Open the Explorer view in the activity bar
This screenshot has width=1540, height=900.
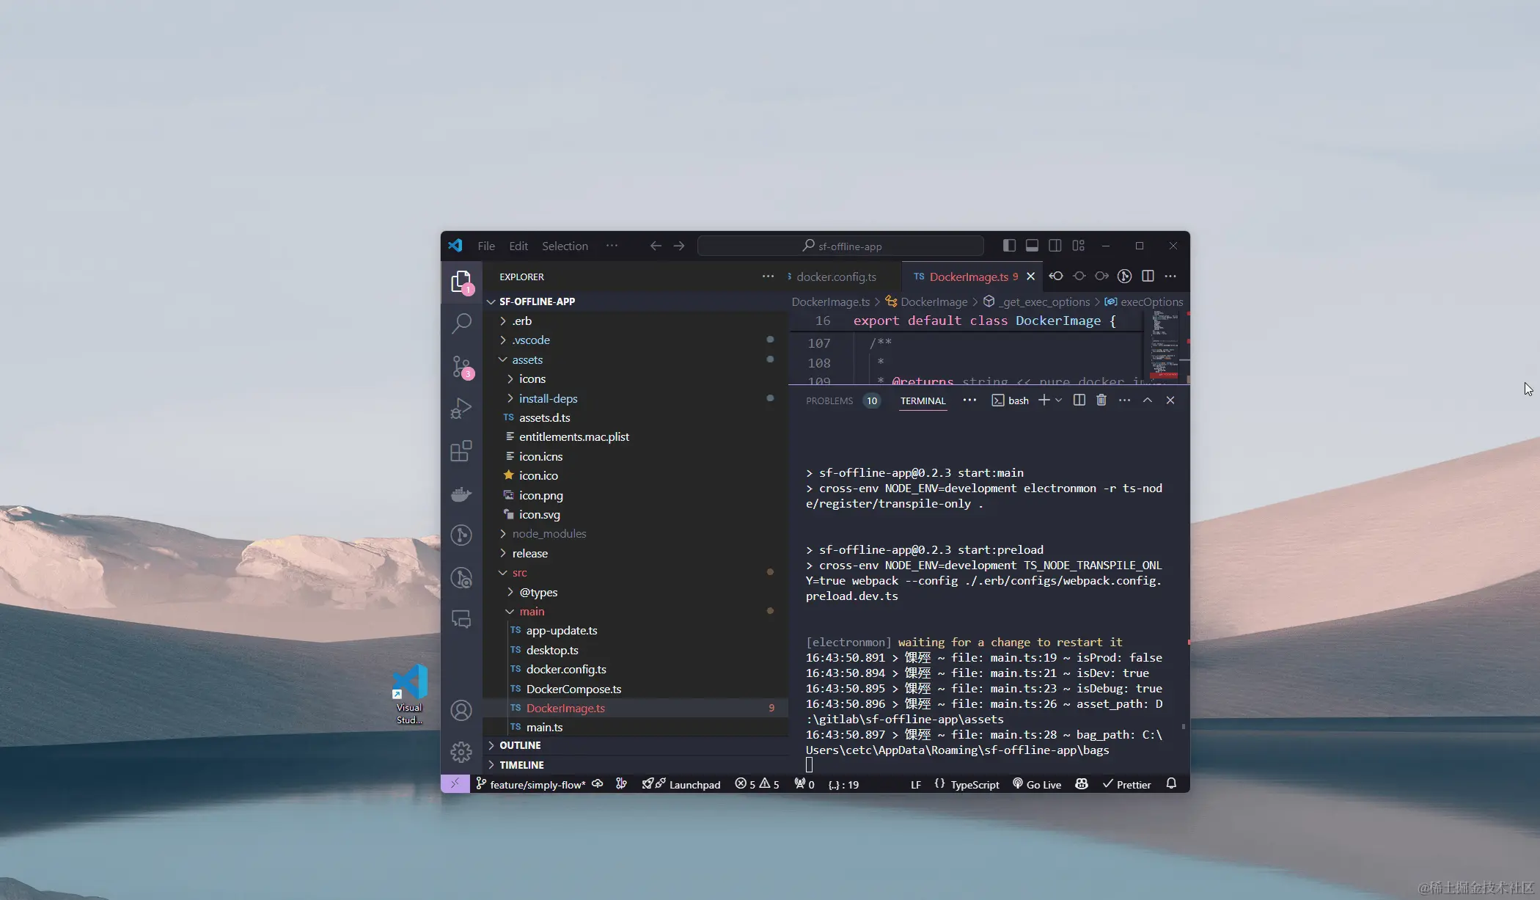tap(461, 282)
